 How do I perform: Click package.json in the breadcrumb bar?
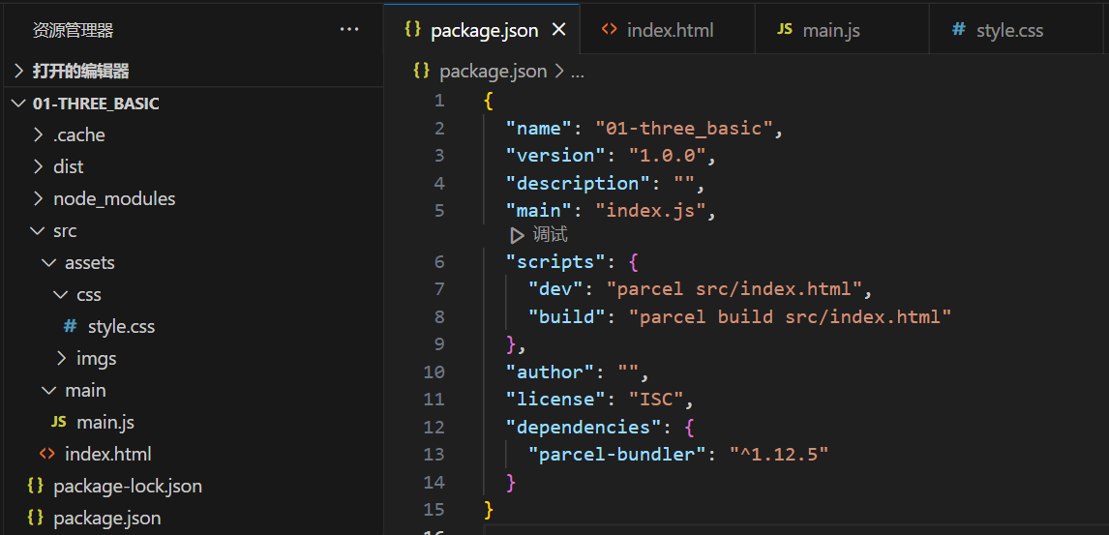pyautogui.click(x=493, y=72)
